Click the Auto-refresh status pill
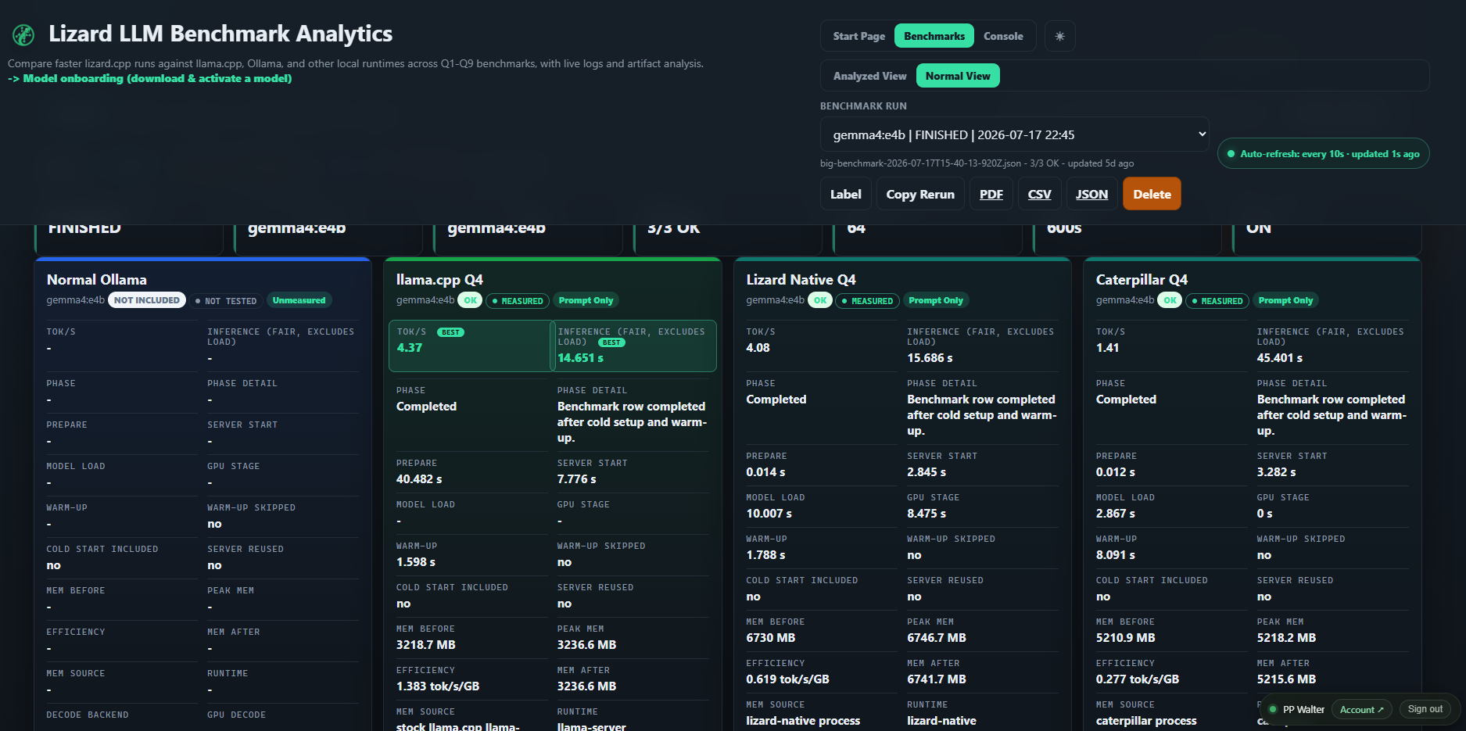The width and height of the screenshot is (1466, 731). tap(1323, 154)
